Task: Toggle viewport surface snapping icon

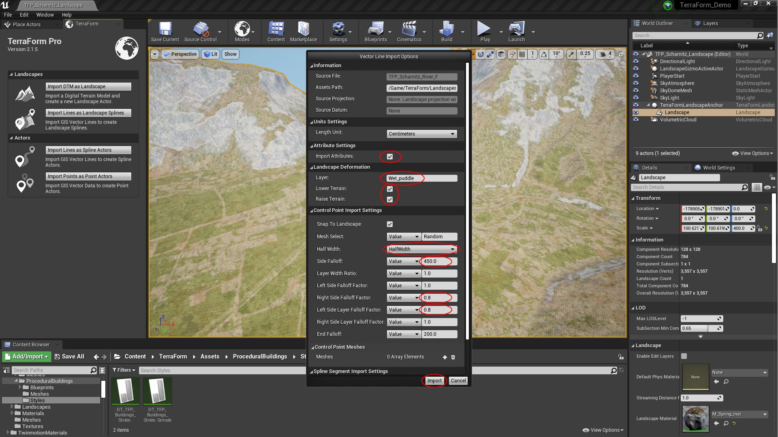Action: click(x=513, y=54)
